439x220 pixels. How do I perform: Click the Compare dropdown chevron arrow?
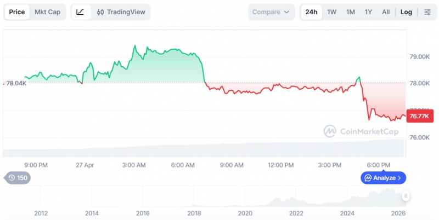pos(286,12)
